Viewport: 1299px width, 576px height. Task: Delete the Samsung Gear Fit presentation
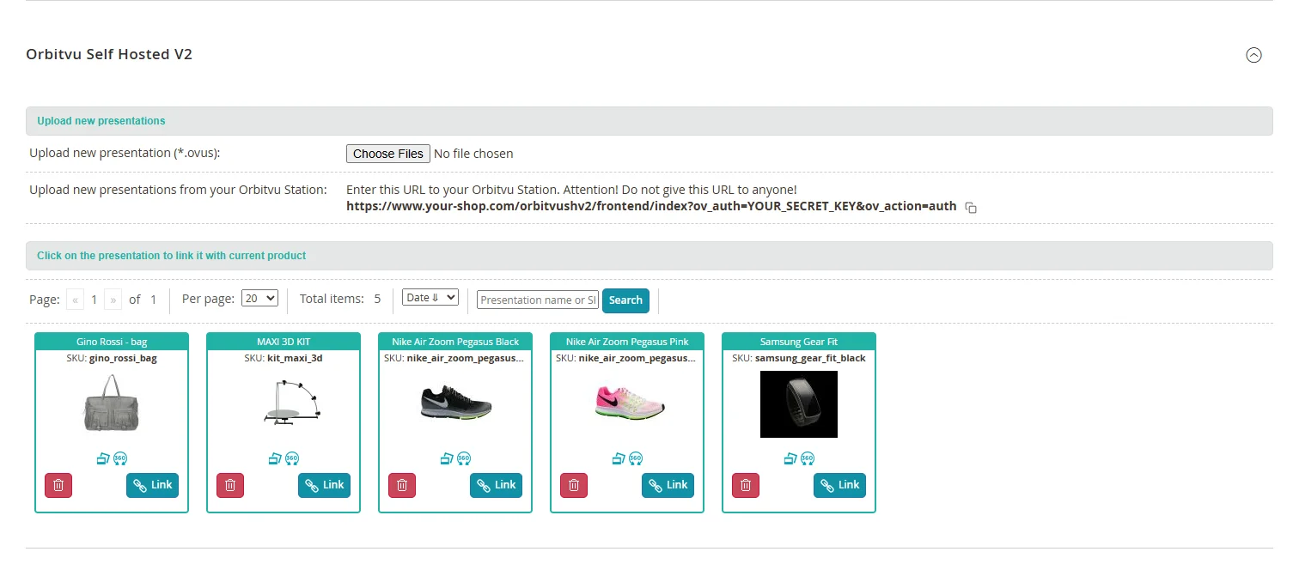pos(746,485)
